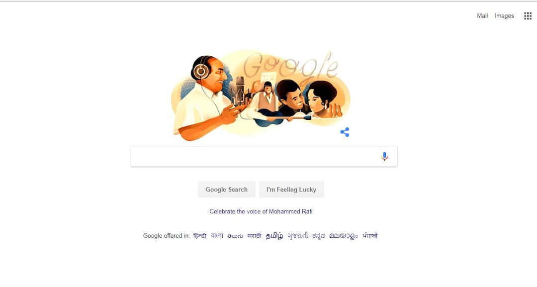Open the Google apps grid icon
This screenshot has height=287, width=537.
(x=528, y=16)
